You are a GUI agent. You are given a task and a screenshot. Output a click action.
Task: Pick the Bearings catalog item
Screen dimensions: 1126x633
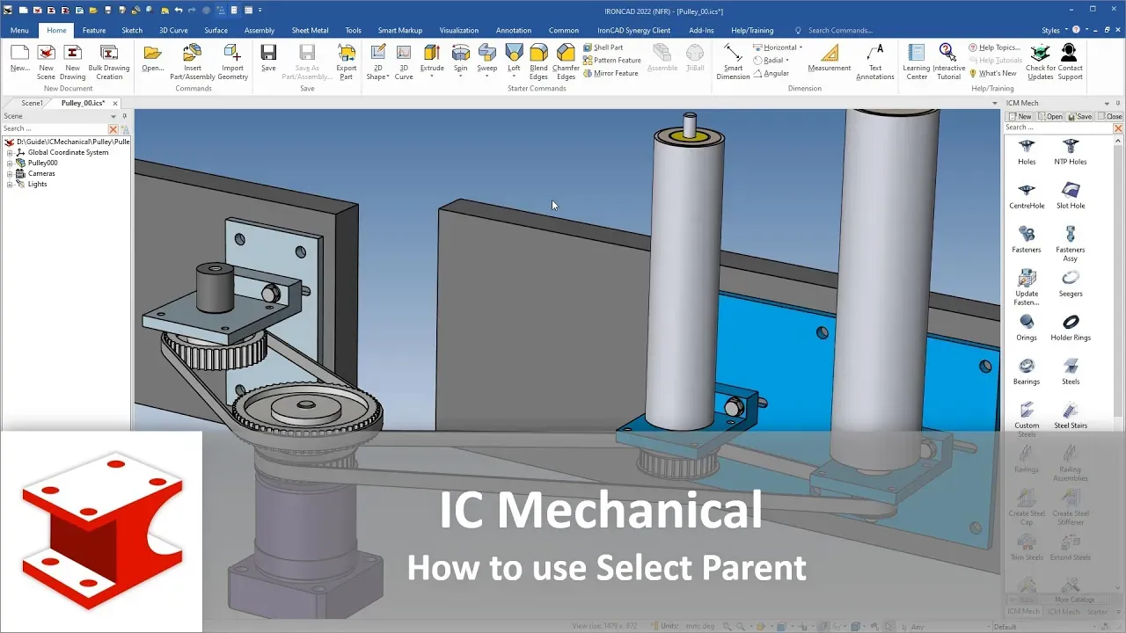tap(1027, 372)
